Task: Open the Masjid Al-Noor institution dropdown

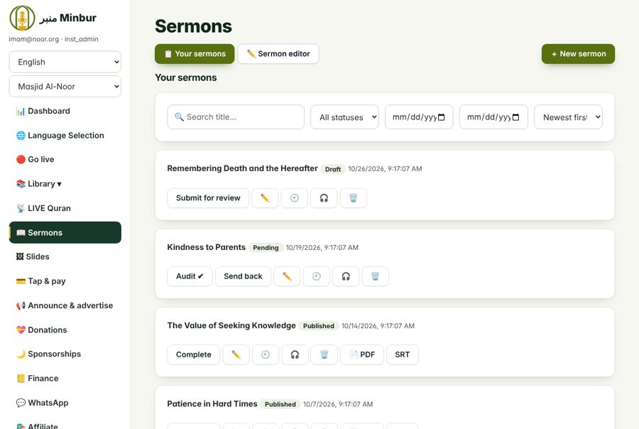Action: (65, 87)
